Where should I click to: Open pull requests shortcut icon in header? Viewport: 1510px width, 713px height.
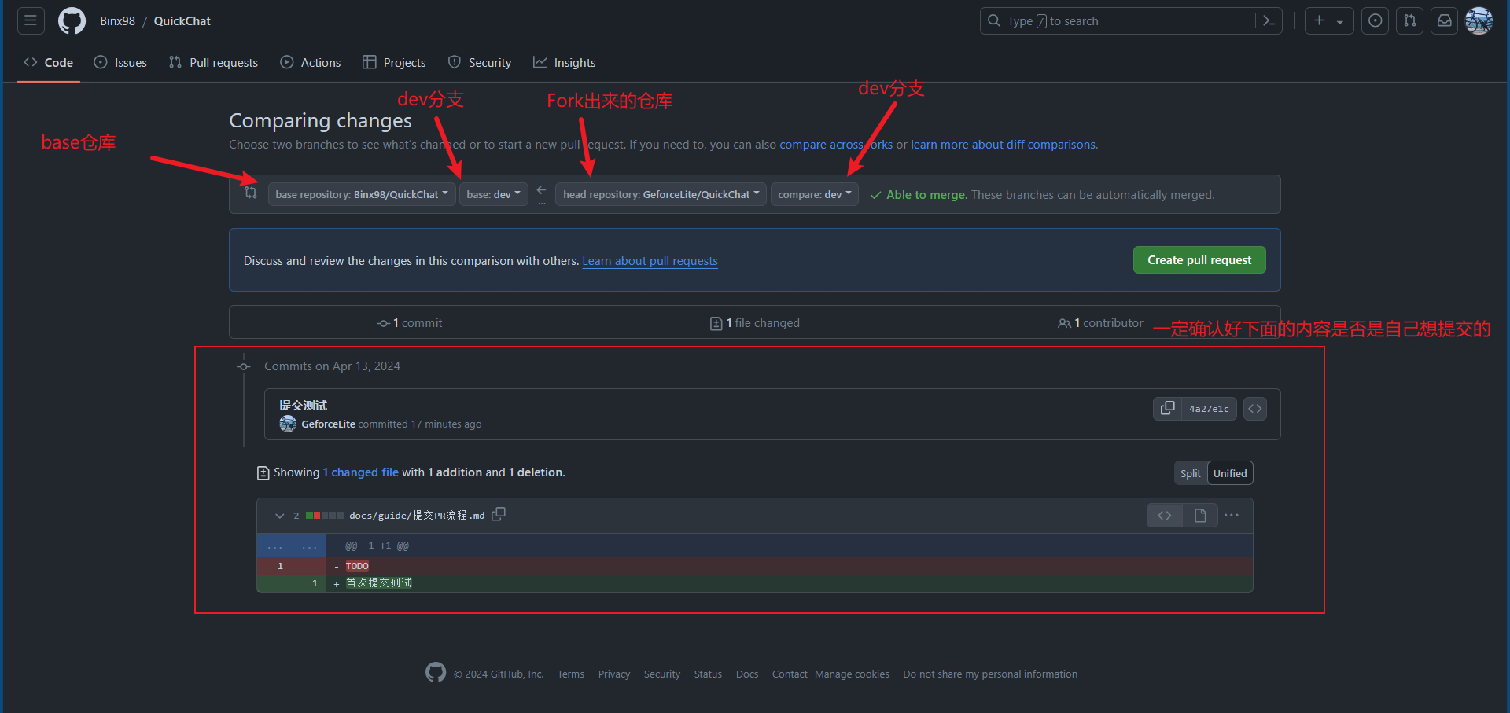pos(1410,20)
